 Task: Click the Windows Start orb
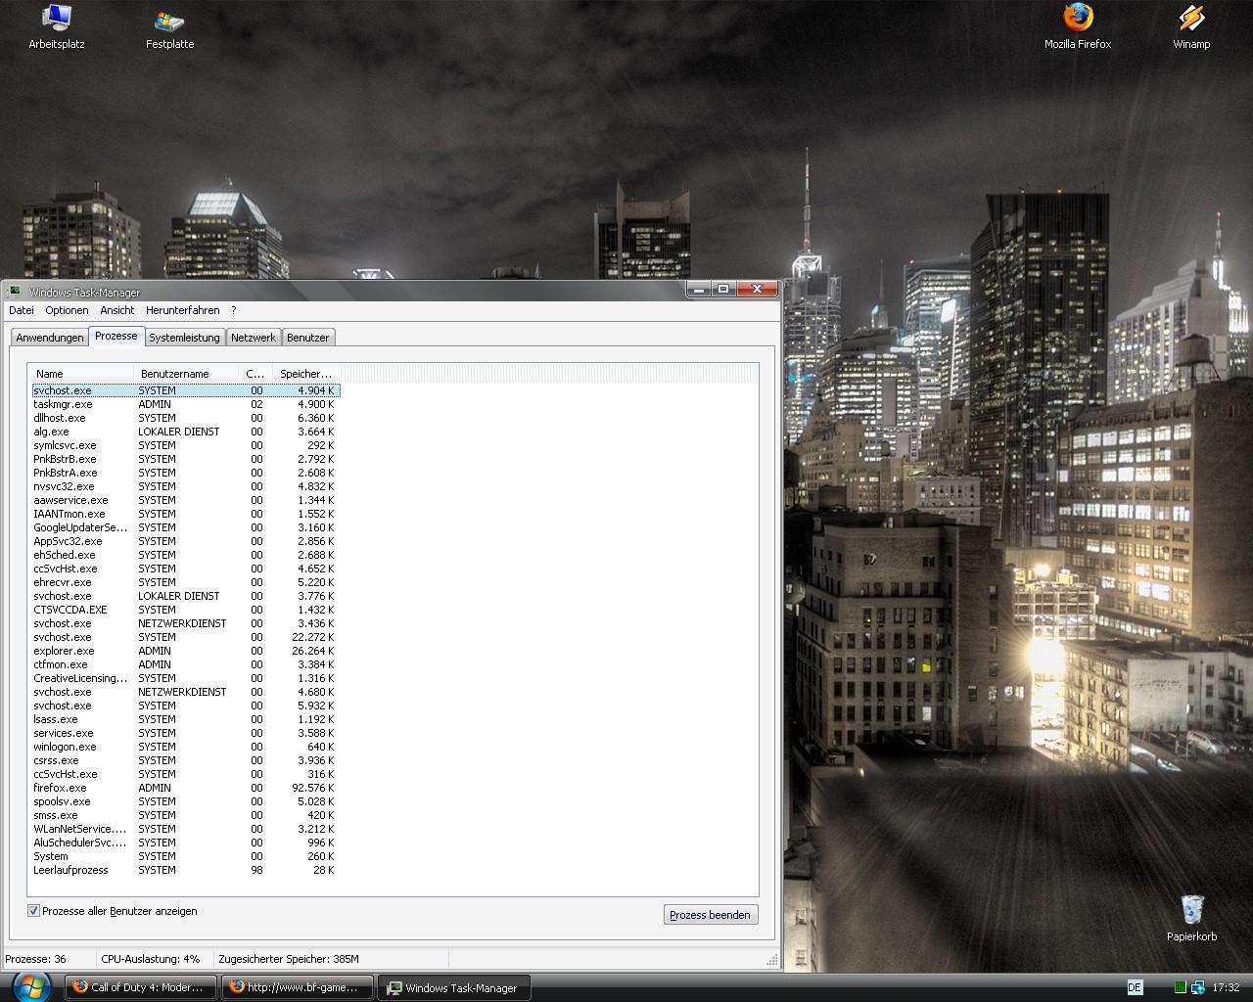point(31,986)
